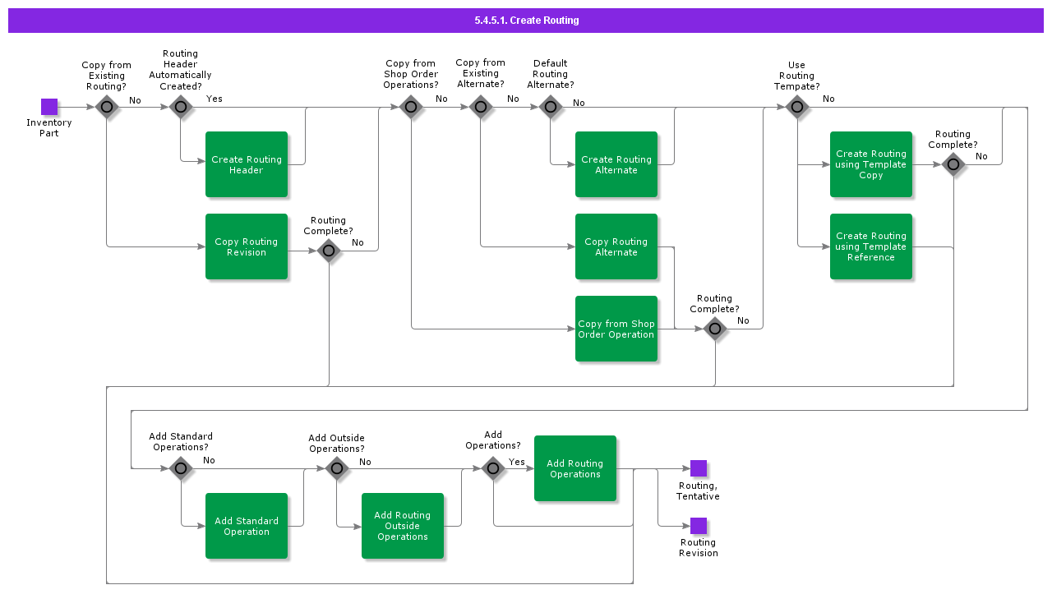Click the Routing, Tentative end event square

point(699,468)
